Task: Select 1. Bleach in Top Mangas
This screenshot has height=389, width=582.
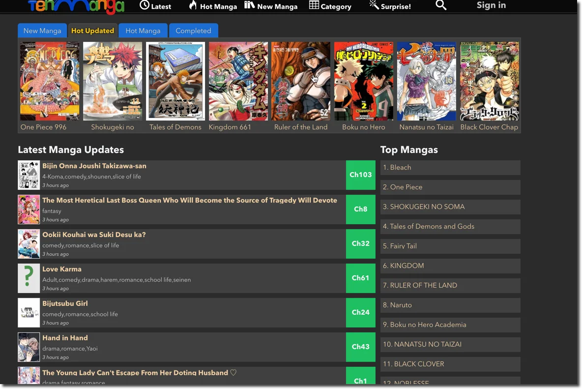Action: (450, 167)
